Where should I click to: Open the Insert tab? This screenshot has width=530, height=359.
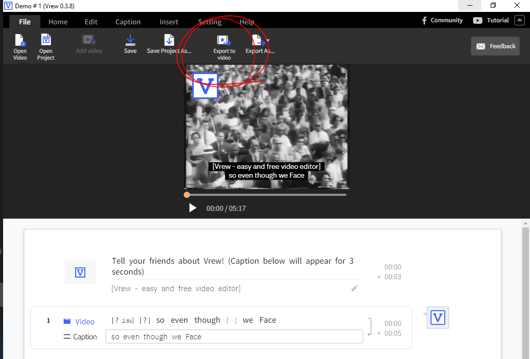(x=169, y=22)
